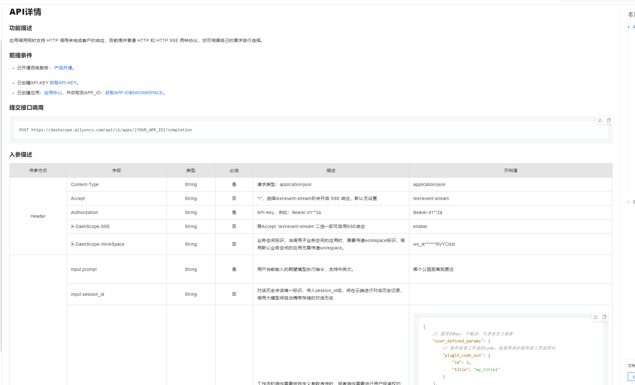This screenshot has height=385, width=635.
Task: Click the 前提条件 heading
Action: pos(21,55)
